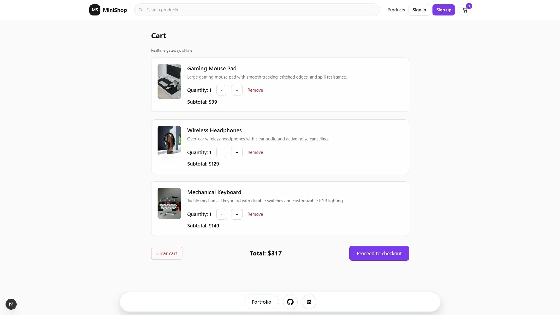560x315 pixels.
Task: Remove Wireless Headphones from cart
Action: click(x=255, y=152)
